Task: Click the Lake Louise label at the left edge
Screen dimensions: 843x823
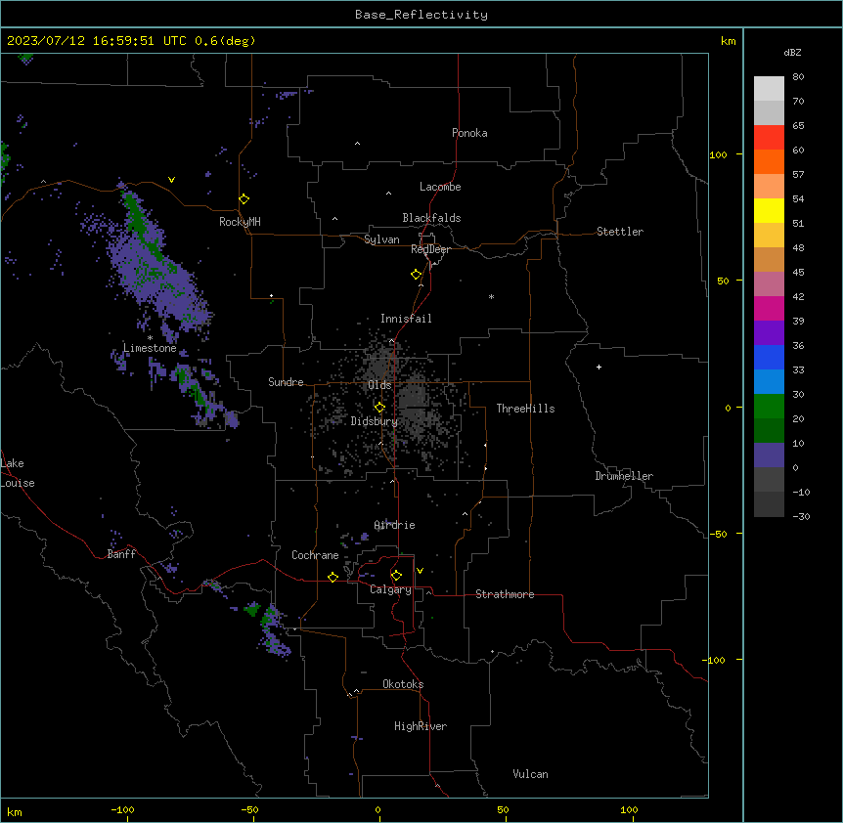Action: [18, 473]
